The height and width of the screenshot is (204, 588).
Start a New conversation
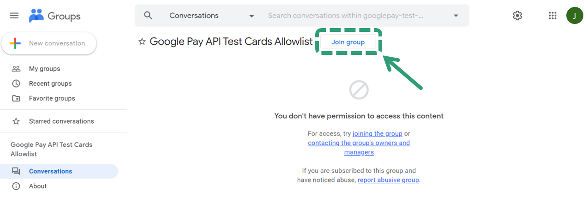pos(49,43)
